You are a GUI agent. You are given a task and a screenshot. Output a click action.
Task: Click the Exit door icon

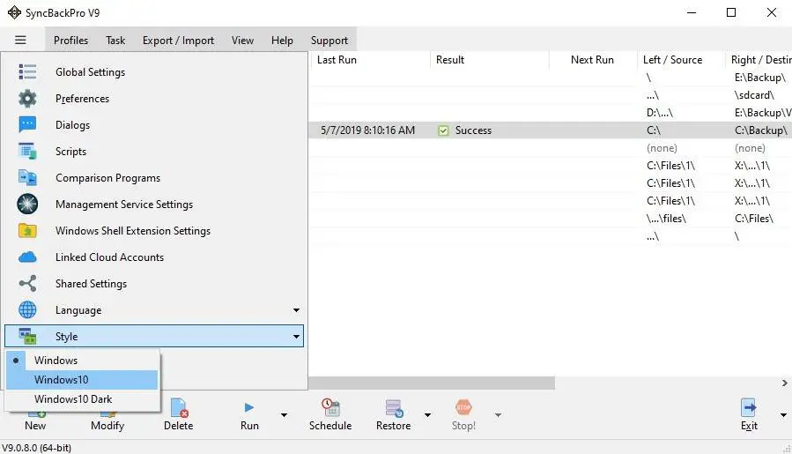pos(749,408)
